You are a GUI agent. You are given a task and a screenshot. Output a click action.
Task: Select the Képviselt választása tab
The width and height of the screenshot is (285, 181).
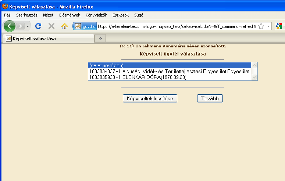[48, 39]
